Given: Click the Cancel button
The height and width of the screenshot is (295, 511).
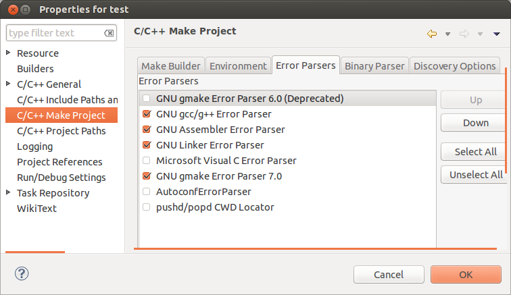Looking at the screenshot, I should pos(389,275).
